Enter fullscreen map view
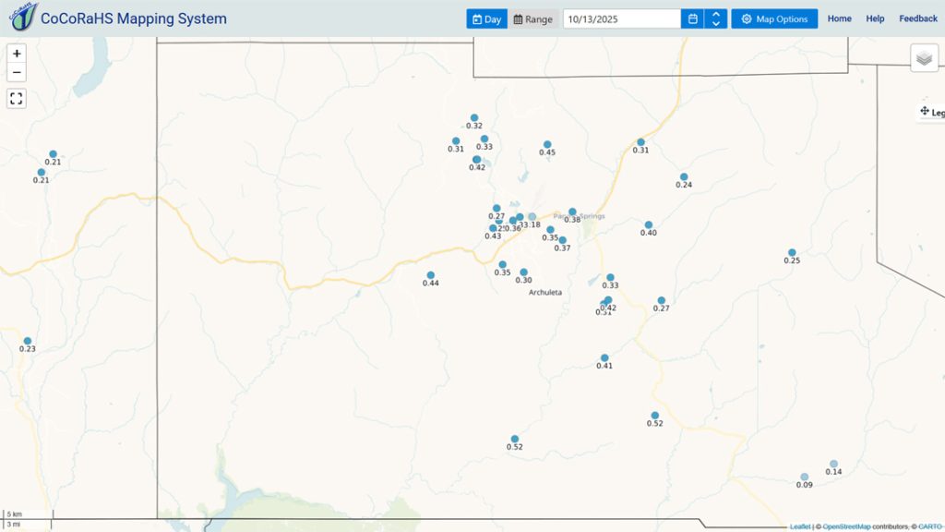Screen dimensions: 945x532 click(17, 98)
